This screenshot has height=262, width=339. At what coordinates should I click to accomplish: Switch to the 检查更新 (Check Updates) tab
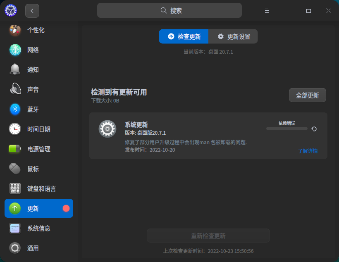(x=184, y=36)
